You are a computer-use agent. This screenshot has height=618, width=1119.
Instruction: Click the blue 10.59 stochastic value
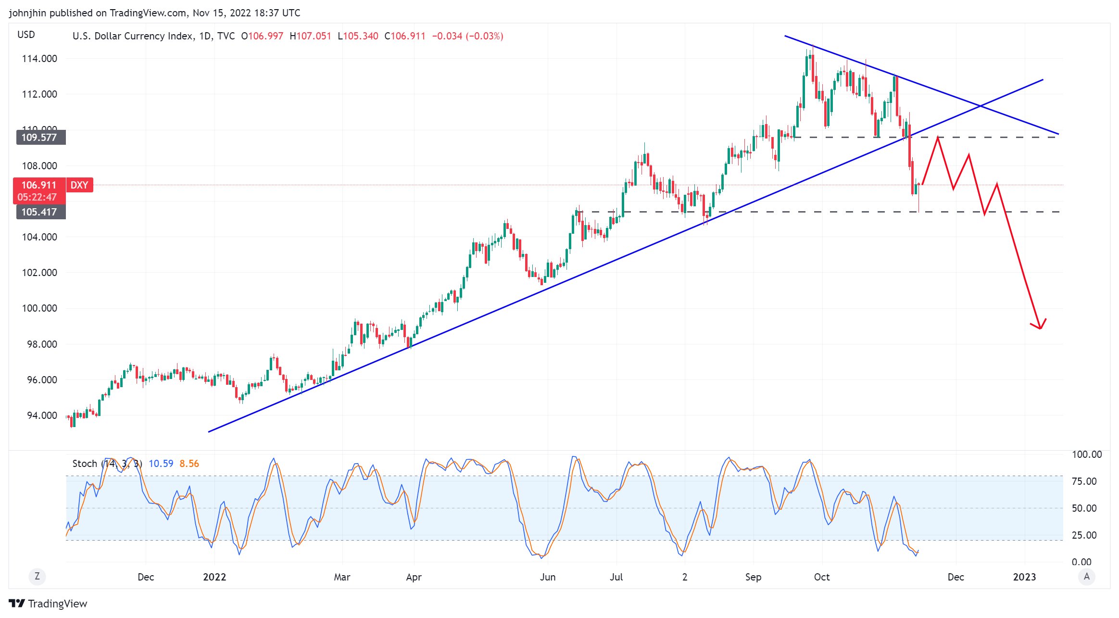point(161,464)
